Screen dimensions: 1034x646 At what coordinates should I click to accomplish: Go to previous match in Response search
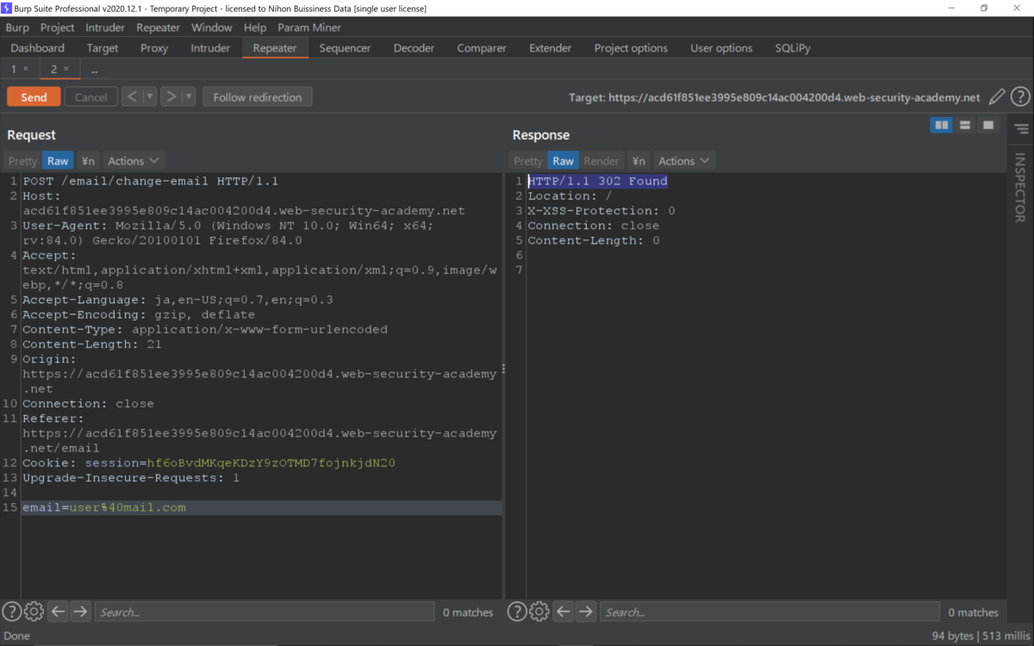pos(563,612)
